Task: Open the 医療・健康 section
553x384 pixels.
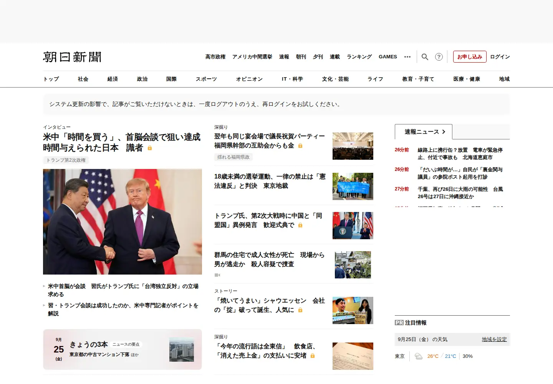Action: pos(467,79)
